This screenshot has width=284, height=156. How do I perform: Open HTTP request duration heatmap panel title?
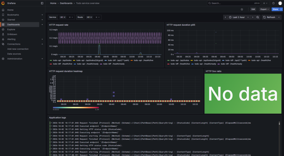pos(66,71)
